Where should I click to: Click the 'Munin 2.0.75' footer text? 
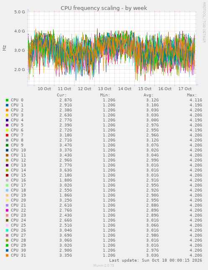(104, 265)
